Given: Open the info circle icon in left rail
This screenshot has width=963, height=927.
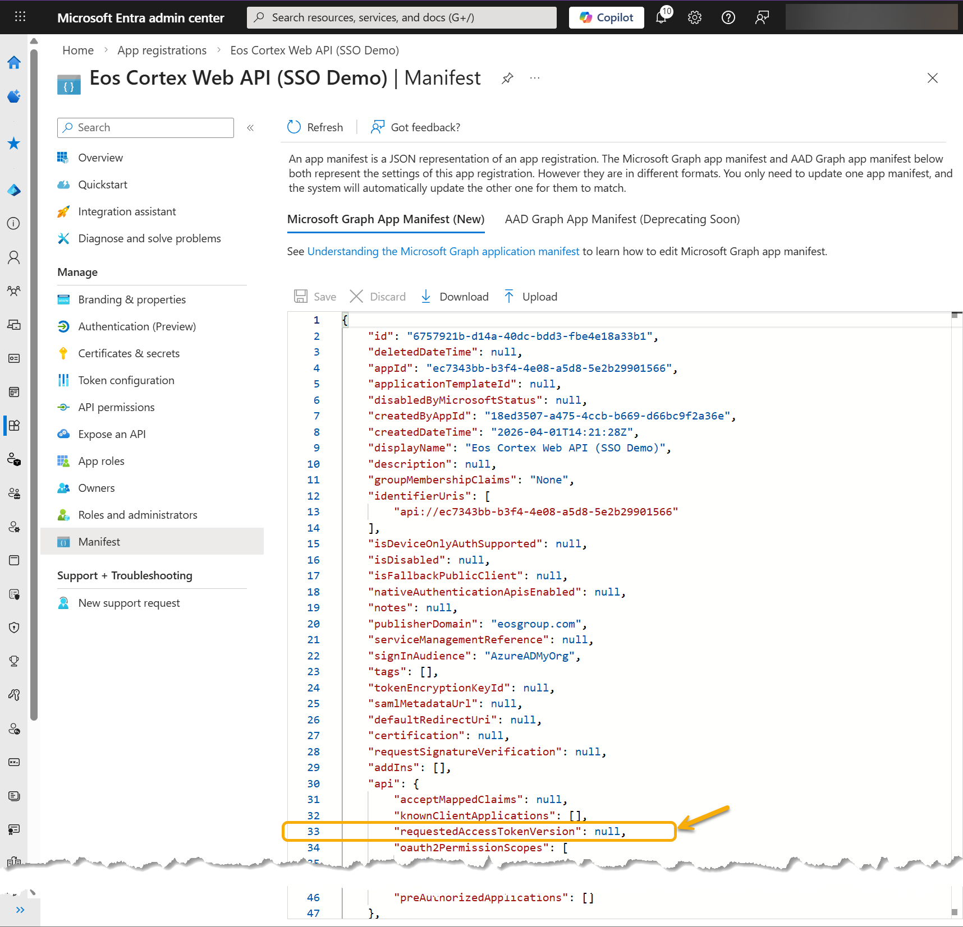Looking at the screenshot, I should coord(14,224).
